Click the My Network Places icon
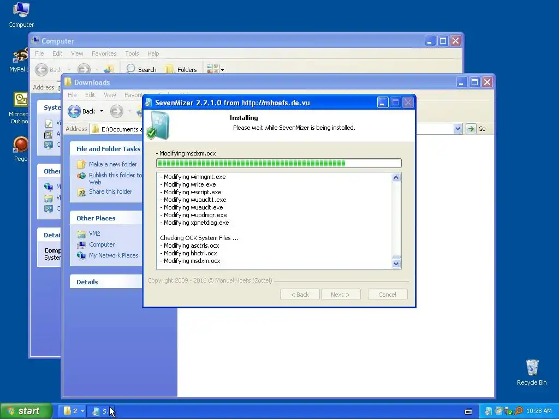This screenshot has height=419, width=559. (81, 255)
